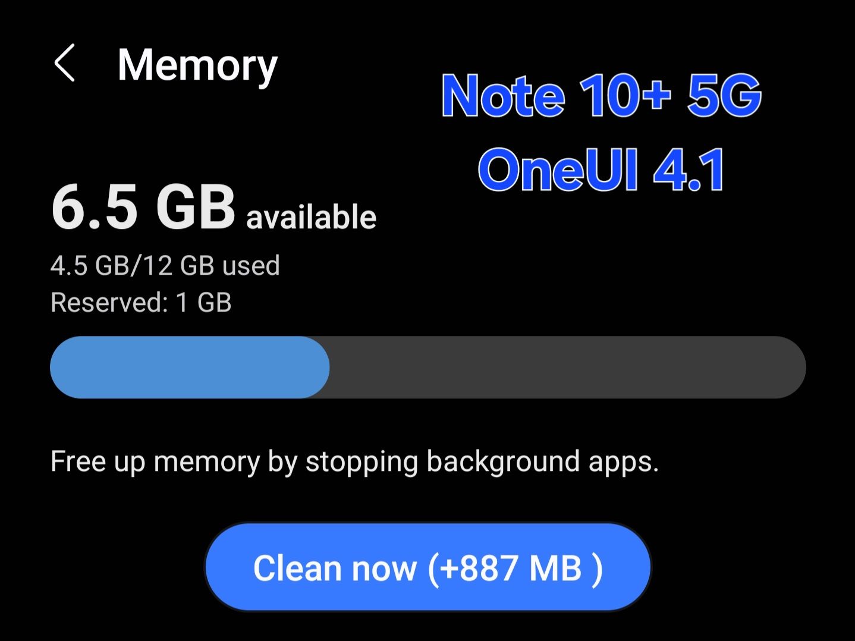
Task: Tap the 1 GB reserved value
Action: [203, 302]
